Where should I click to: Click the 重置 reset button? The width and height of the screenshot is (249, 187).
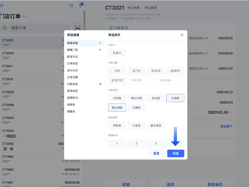tap(156, 153)
